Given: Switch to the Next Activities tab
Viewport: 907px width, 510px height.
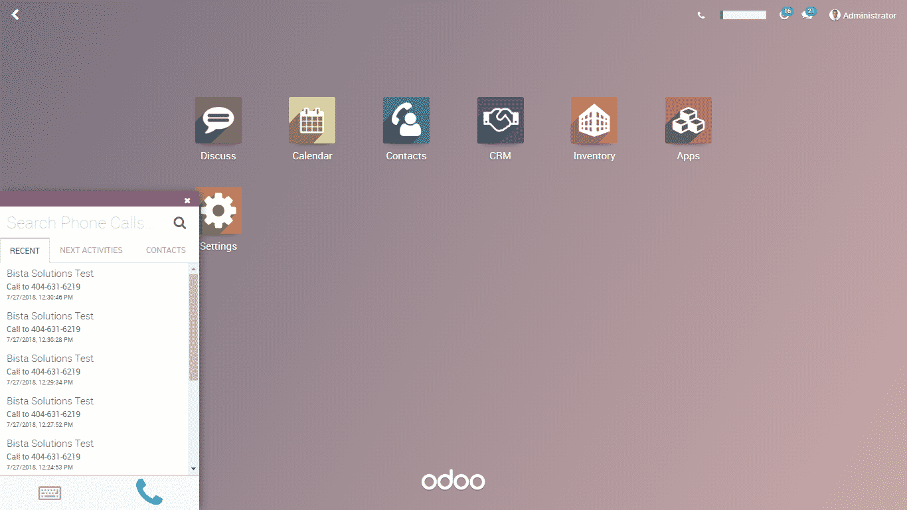Looking at the screenshot, I should click(x=91, y=250).
